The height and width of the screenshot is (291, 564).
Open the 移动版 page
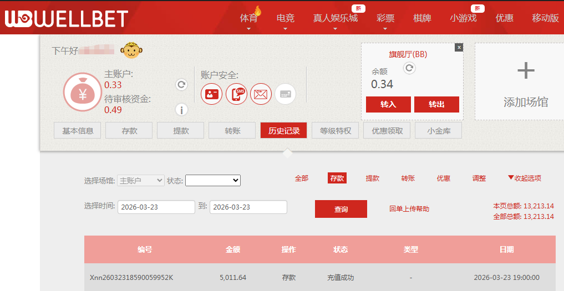545,18
